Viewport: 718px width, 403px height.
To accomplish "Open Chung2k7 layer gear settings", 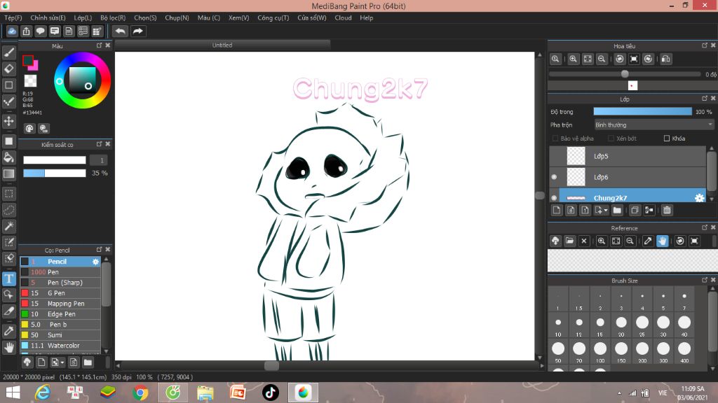I will pyautogui.click(x=699, y=198).
